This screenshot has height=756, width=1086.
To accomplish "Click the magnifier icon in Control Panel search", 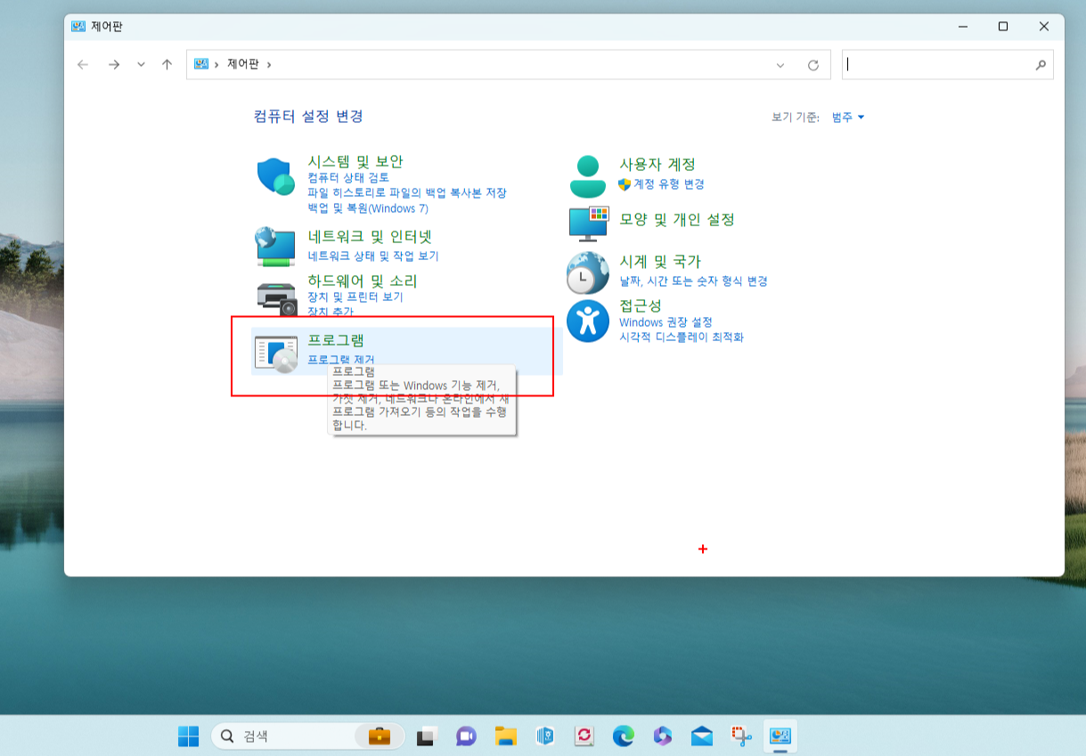I will [1041, 65].
